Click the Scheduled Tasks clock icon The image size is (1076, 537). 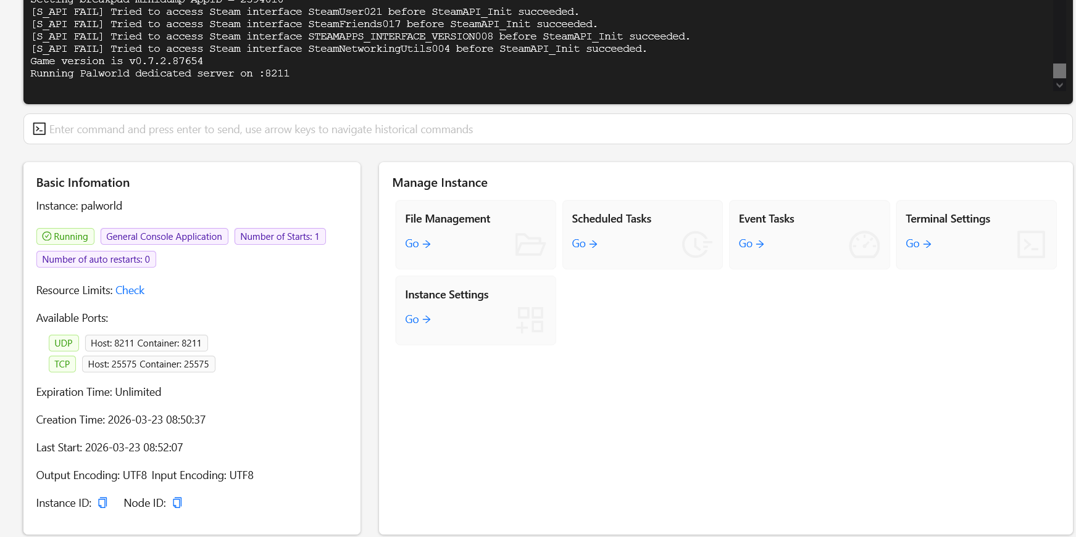pyautogui.click(x=697, y=245)
